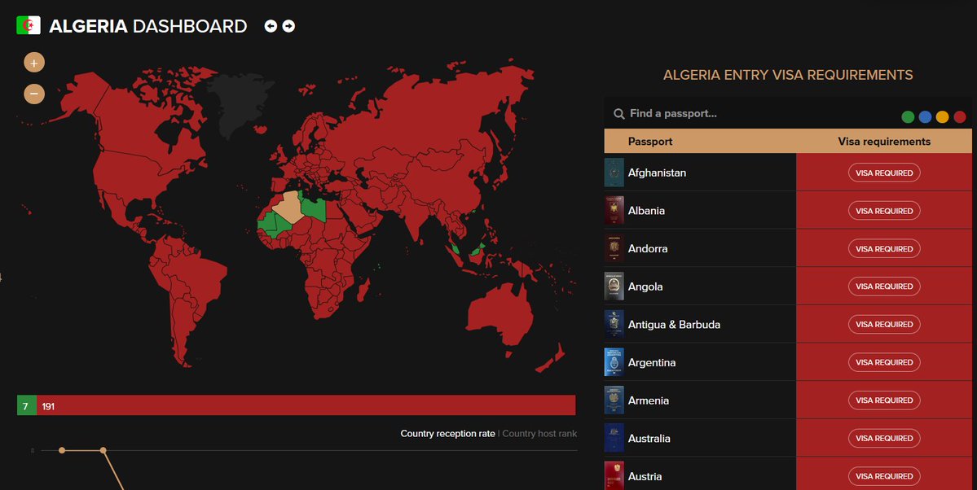
Task: Select Afghanistan in passport list
Action: pyautogui.click(x=657, y=173)
